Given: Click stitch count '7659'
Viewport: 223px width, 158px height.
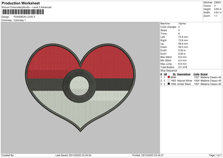Looking at the screenshot, I should point(173,84).
